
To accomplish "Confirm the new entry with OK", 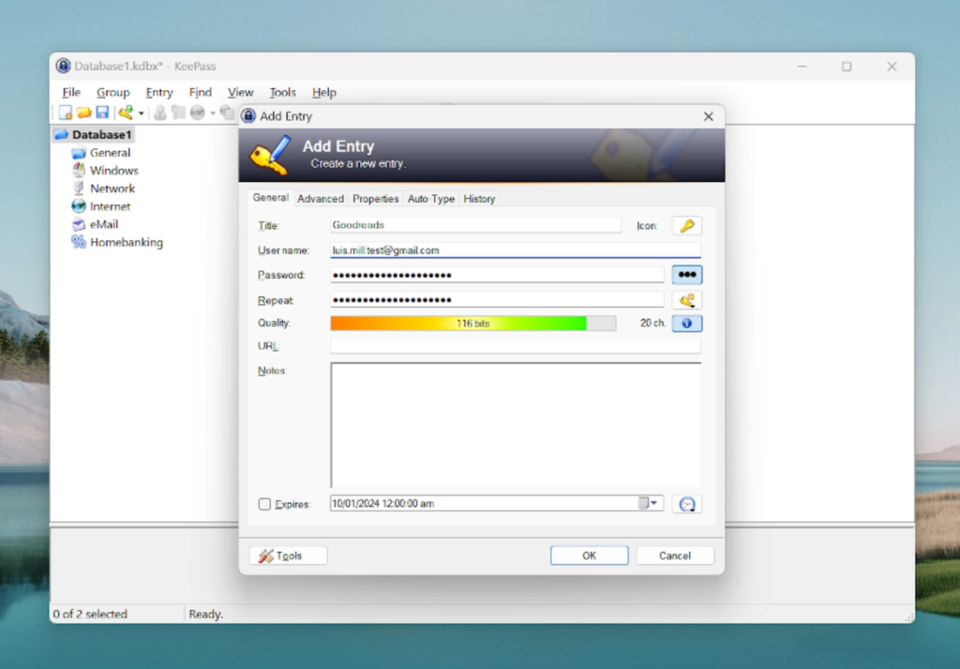I will (x=589, y=555).
